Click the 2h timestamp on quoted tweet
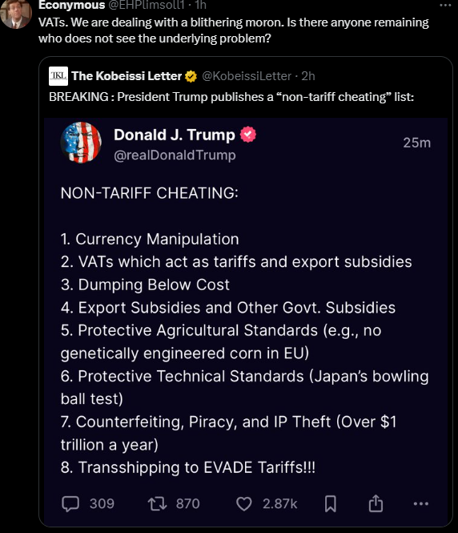 click(x=308, y=76)
